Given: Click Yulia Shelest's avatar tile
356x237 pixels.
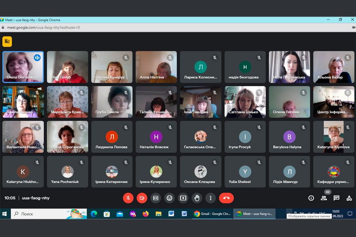Looking at the screenshot, I should tap(245, 172).
